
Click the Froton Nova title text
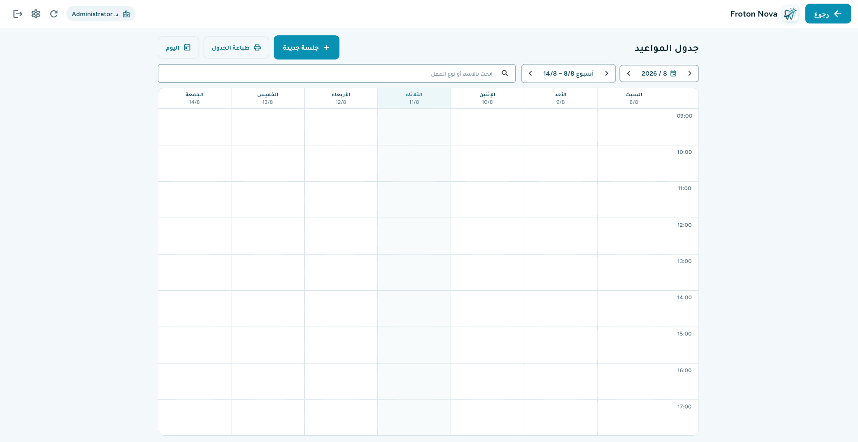[754, 14]
